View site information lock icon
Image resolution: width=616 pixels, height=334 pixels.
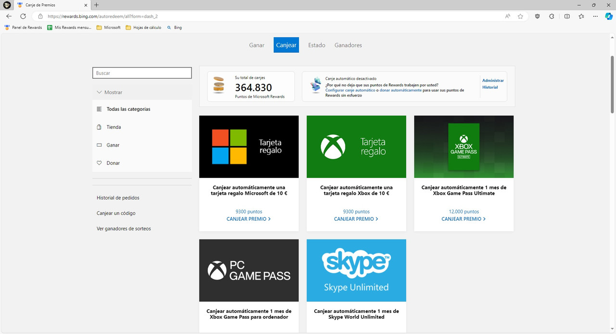pyautogui.click(x=40, y=16)
